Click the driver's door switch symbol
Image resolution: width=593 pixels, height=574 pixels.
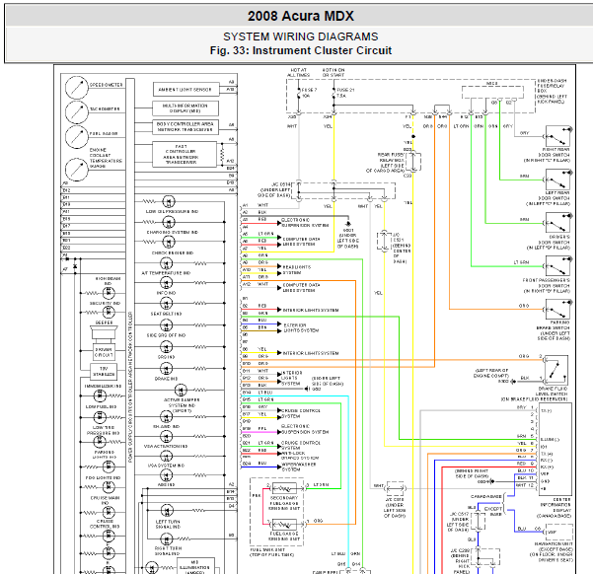pos(557,223)
